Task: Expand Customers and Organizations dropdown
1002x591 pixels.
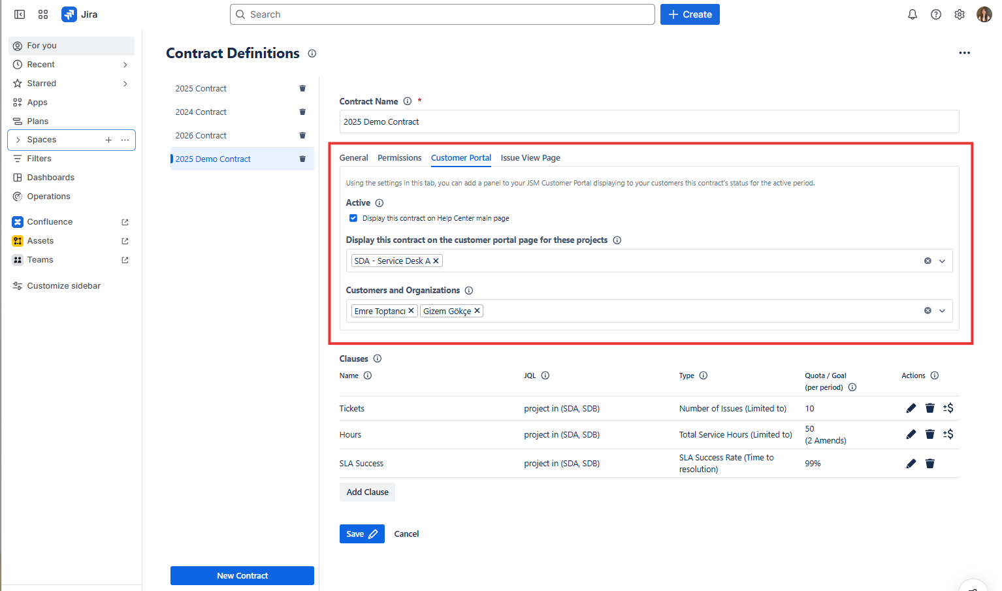Action: [942, 311]
